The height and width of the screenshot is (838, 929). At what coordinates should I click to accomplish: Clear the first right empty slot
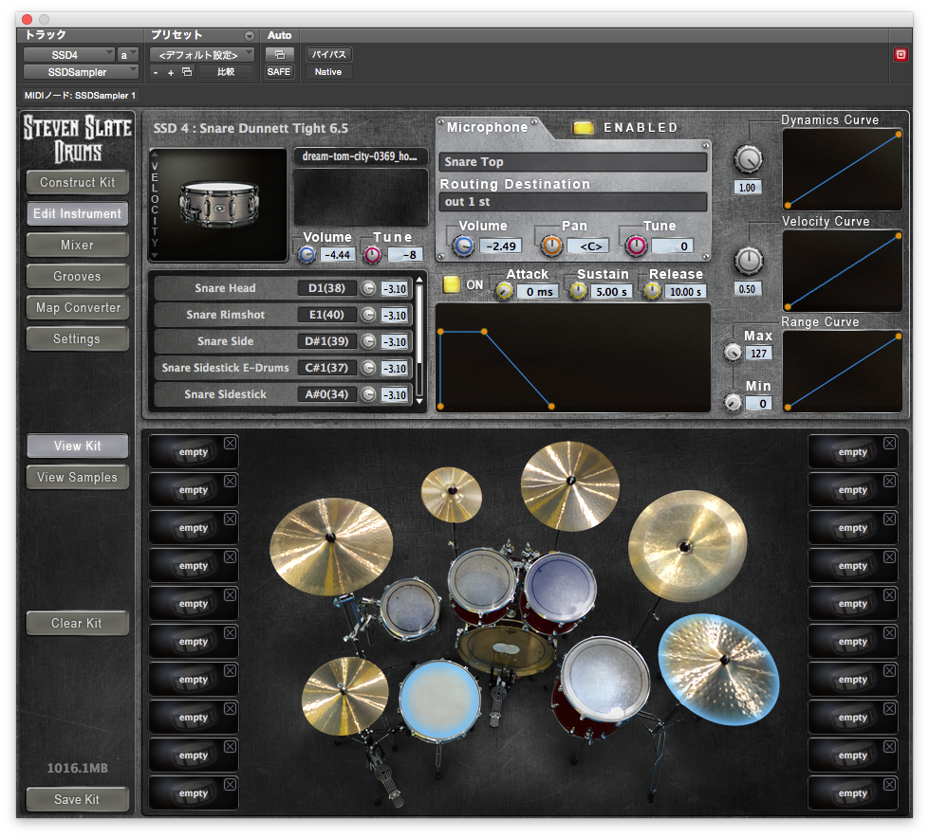click(x=889, y=444)
